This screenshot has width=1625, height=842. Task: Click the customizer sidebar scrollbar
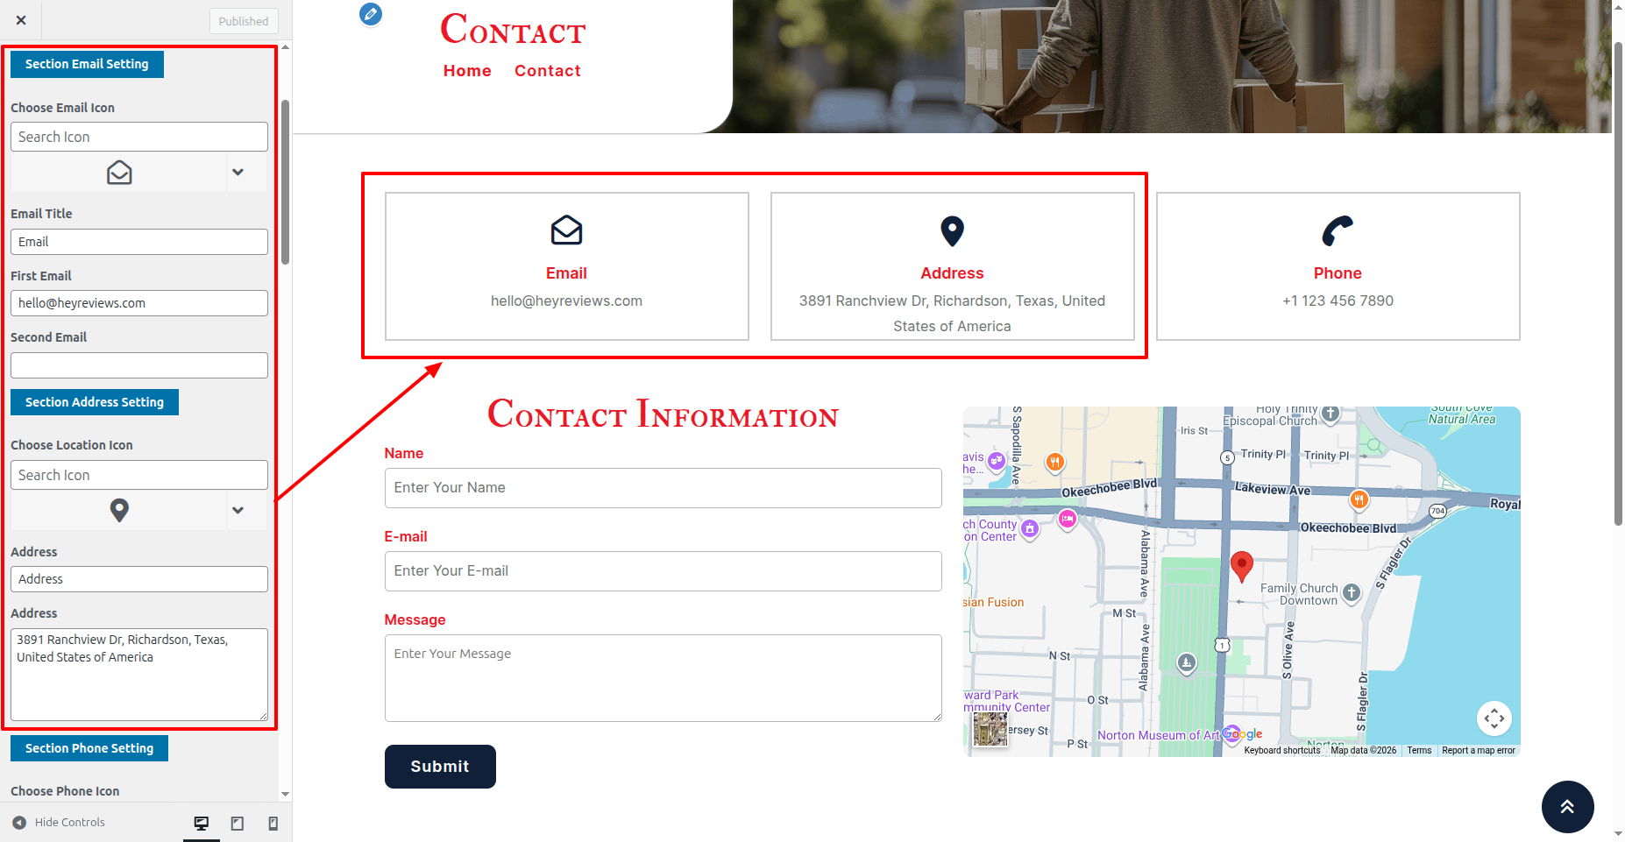pos(285,182)
